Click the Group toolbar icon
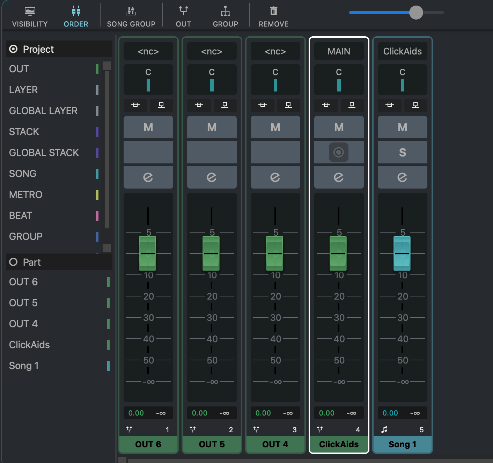Image resolution: width=493 pixels, height=463 pixels. coord(225,12)
